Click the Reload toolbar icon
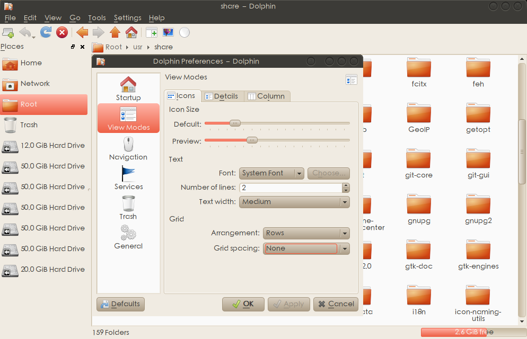Viewport: 527px width, 339px height. [46, 32]
